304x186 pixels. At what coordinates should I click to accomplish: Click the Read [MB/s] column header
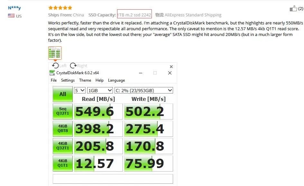[98, 99]
